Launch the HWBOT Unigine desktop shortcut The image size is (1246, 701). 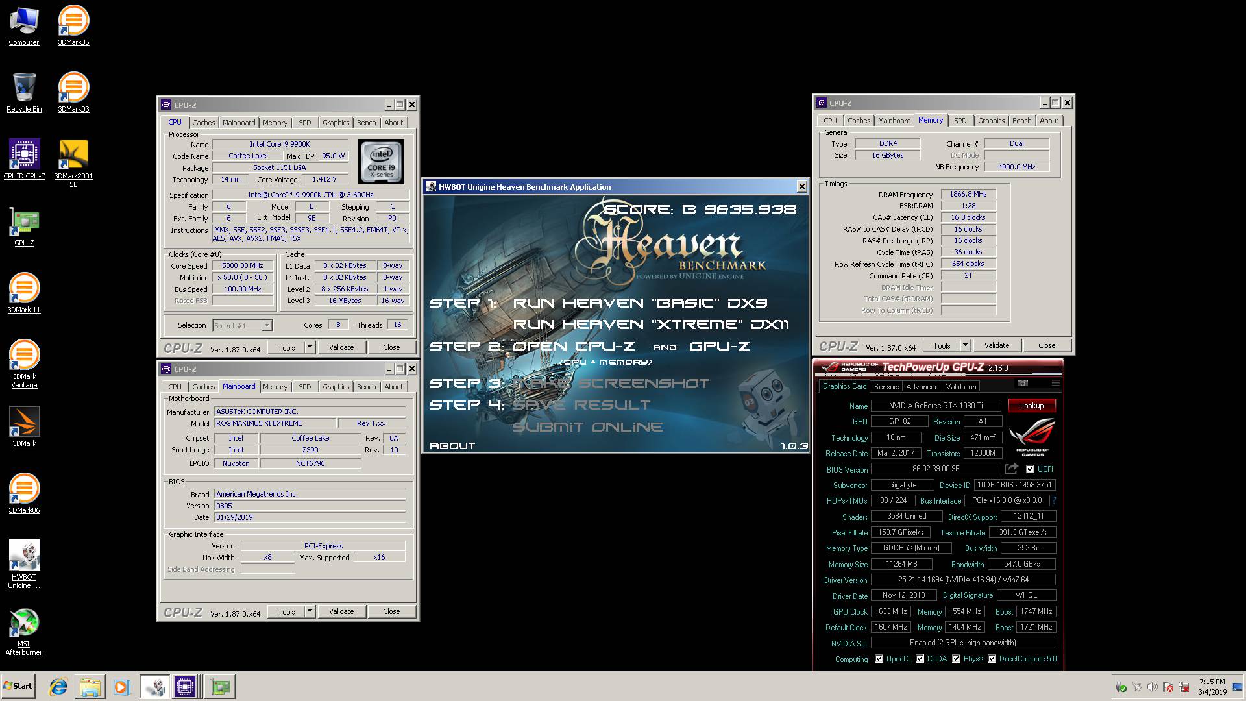24,565
